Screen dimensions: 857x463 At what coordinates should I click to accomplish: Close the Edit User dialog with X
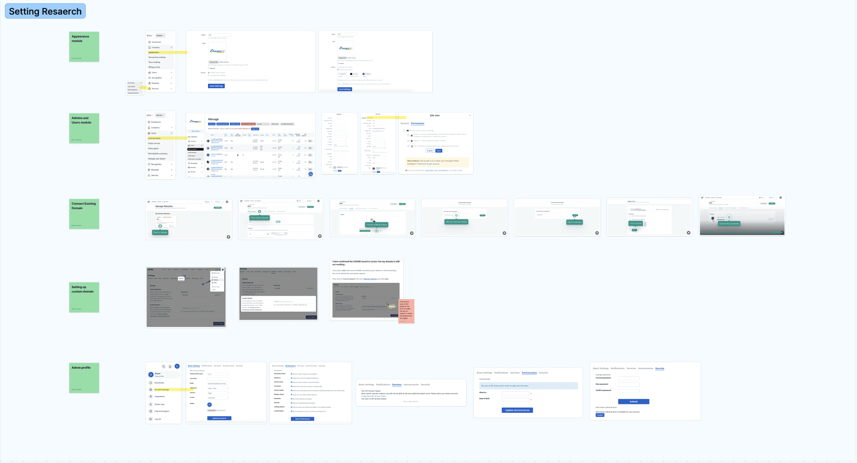(470, 115)
